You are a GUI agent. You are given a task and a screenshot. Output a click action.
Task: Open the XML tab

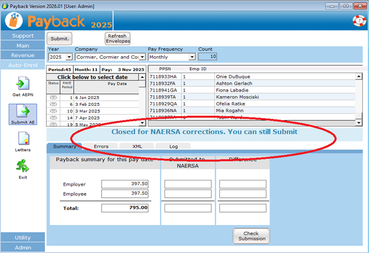(x=137, y=147)
